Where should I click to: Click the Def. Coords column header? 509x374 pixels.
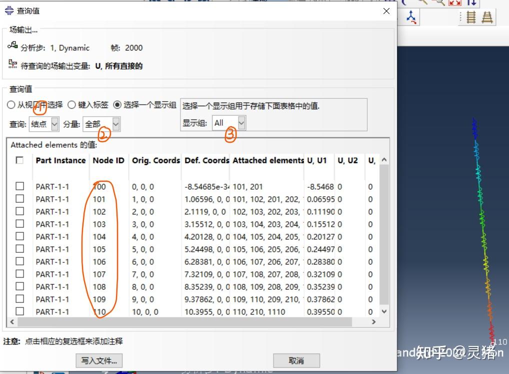pyautogui.click(x=206, y=161)
